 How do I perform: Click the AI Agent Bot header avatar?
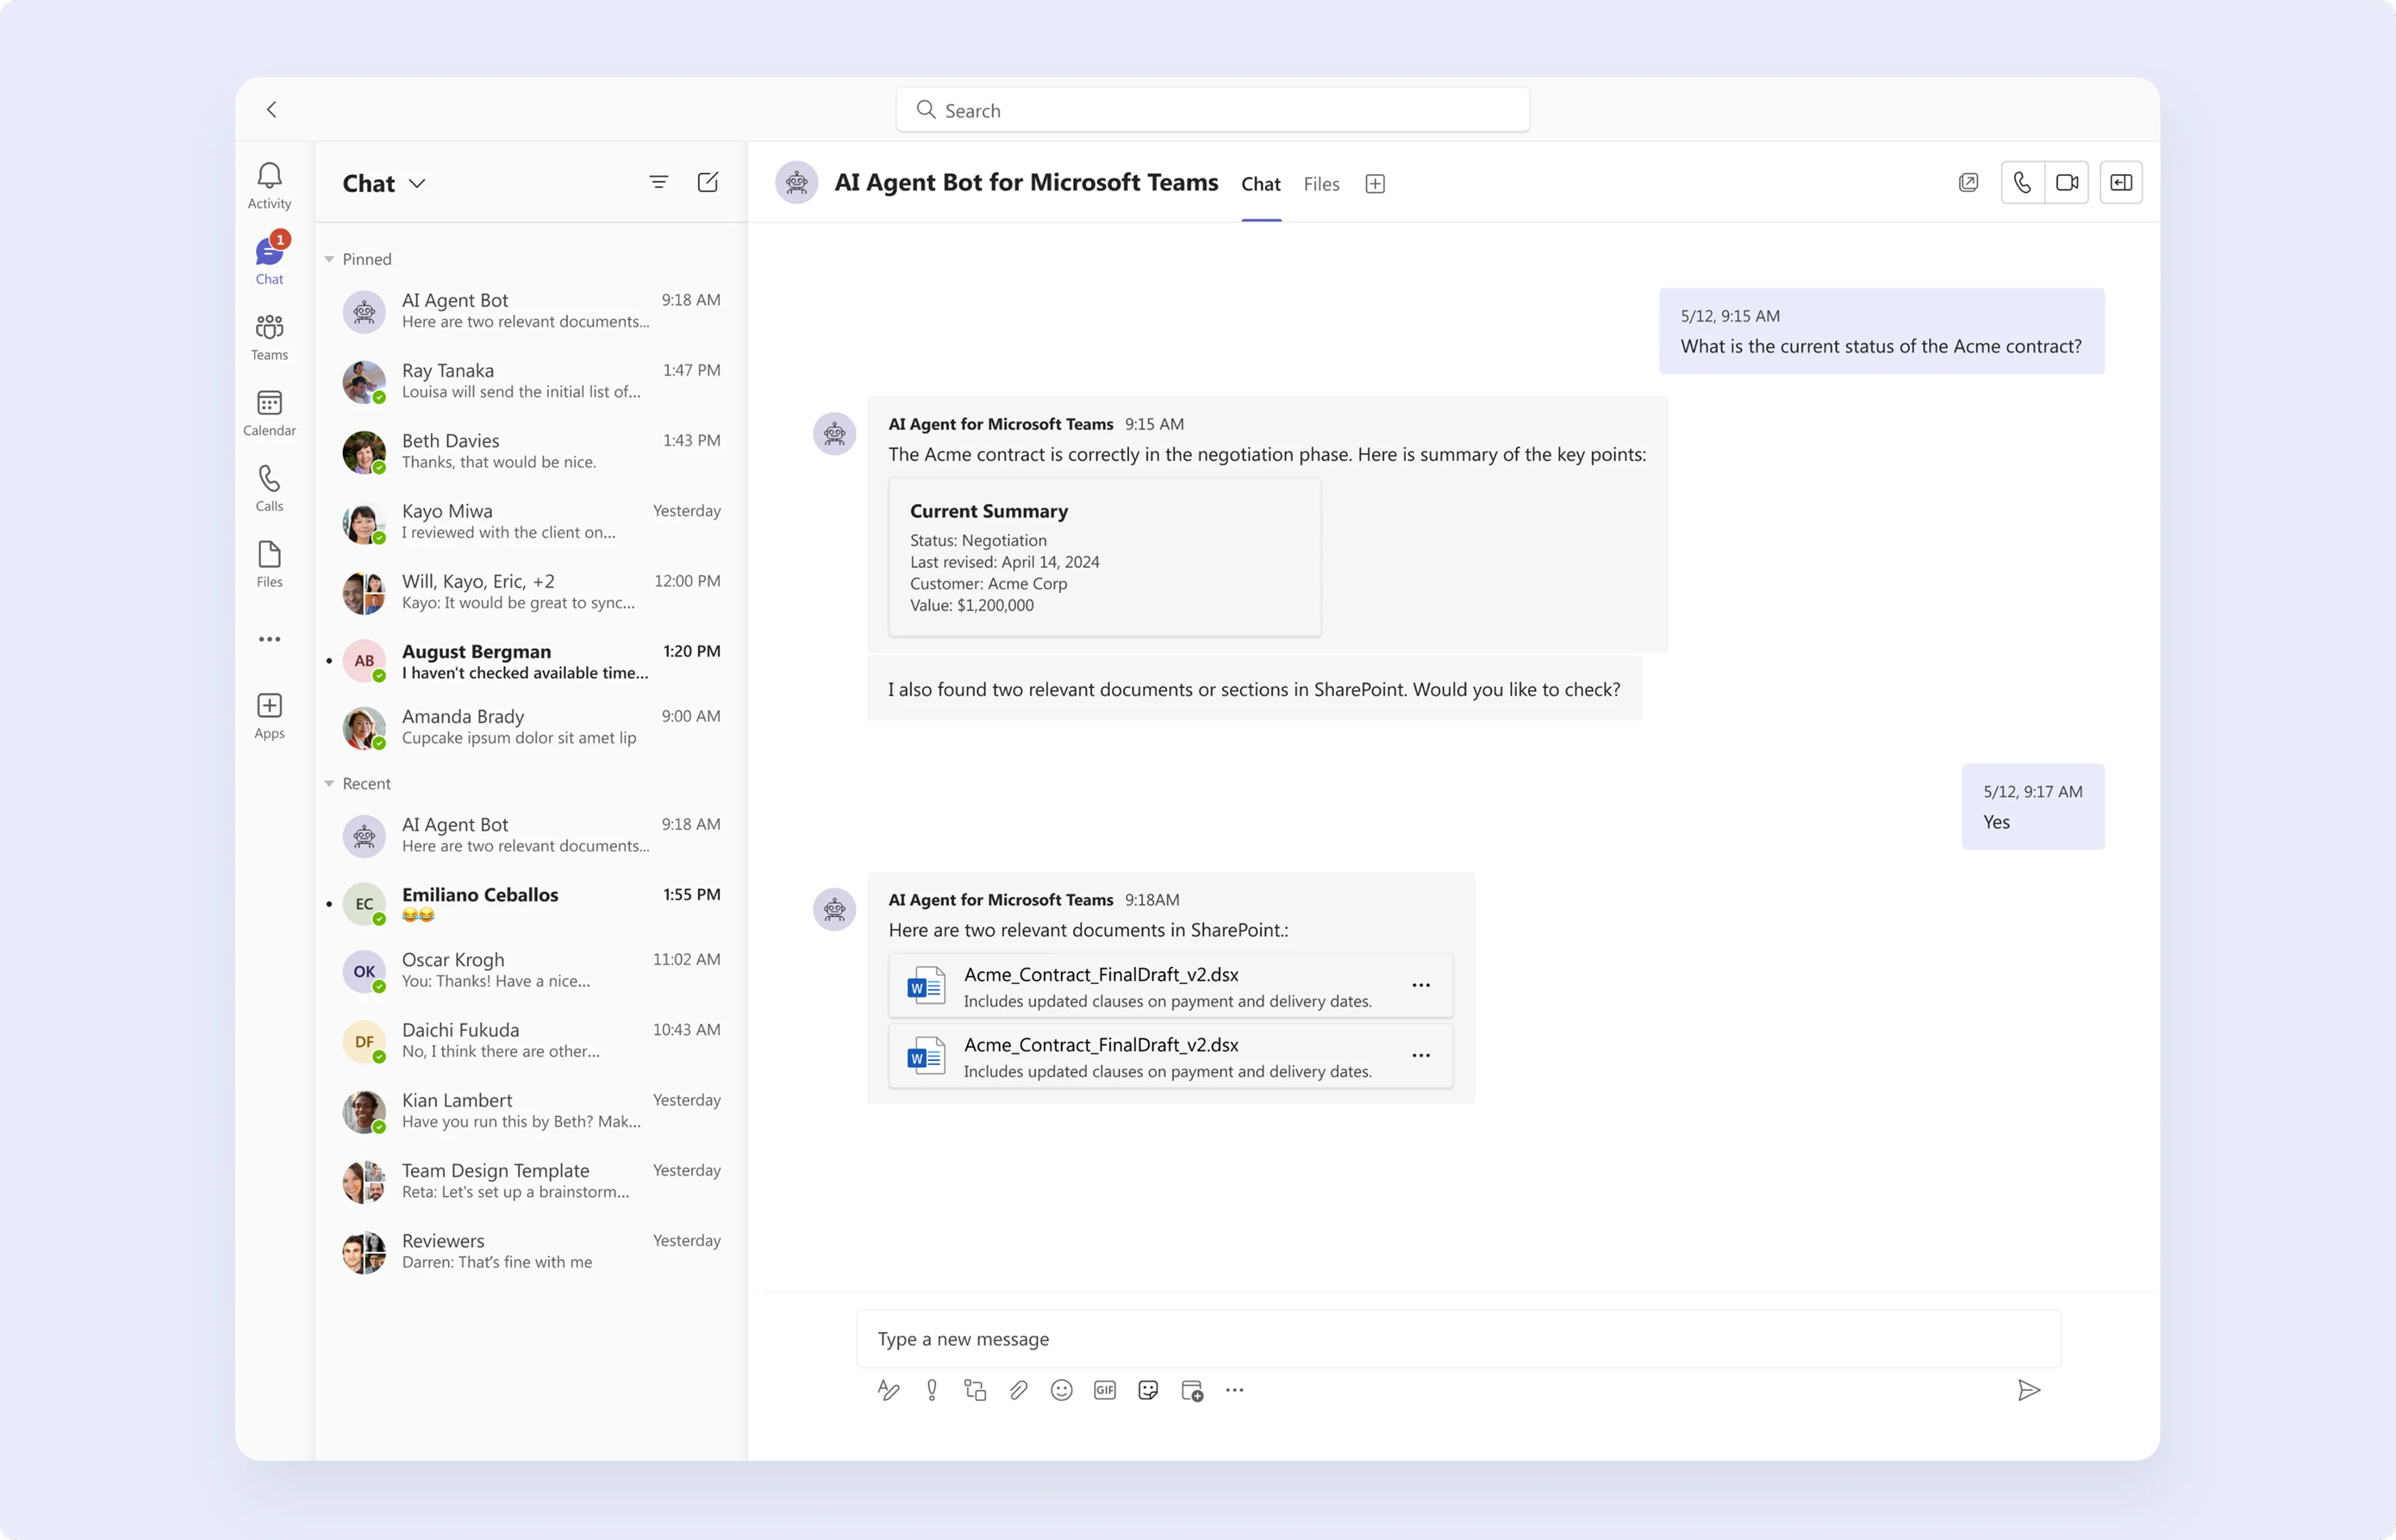797,183
